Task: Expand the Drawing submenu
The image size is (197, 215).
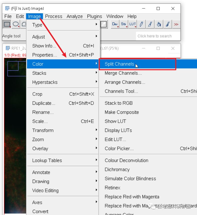Action: [63, 181]
